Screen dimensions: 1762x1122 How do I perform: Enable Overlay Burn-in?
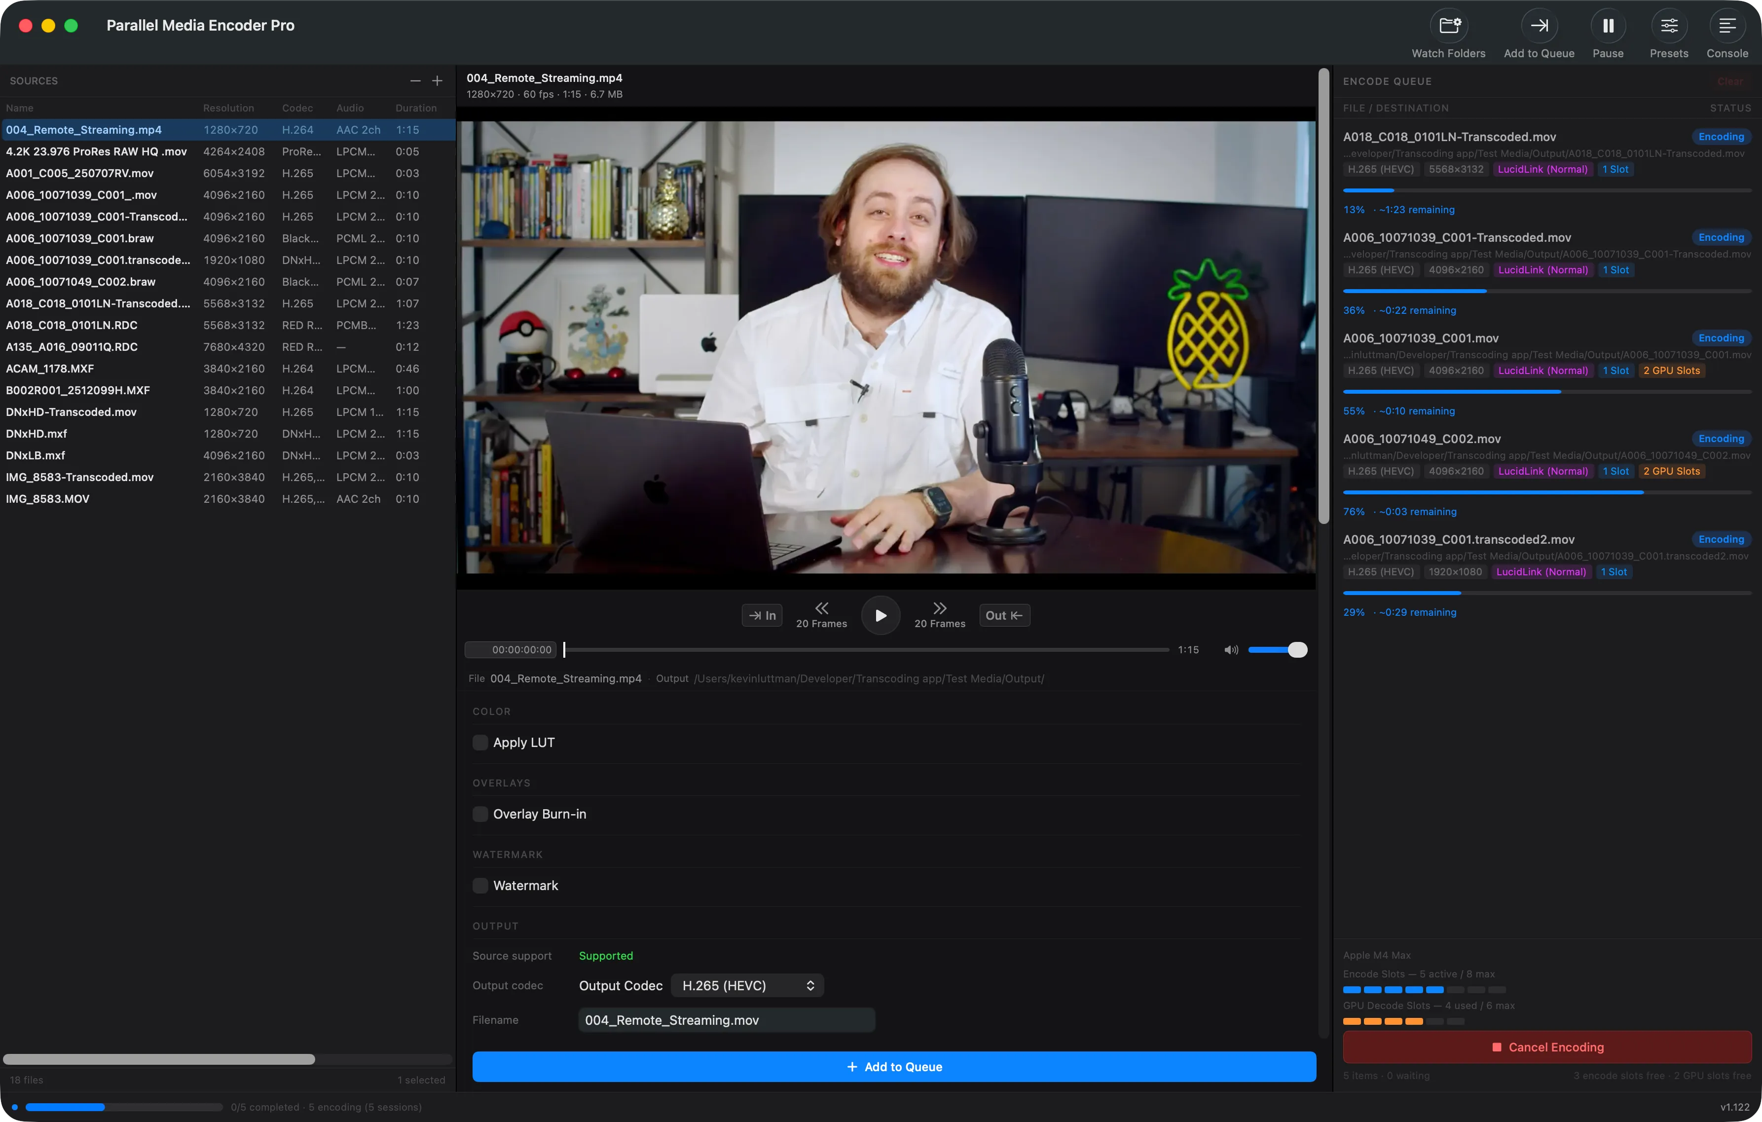pos(480,814)
